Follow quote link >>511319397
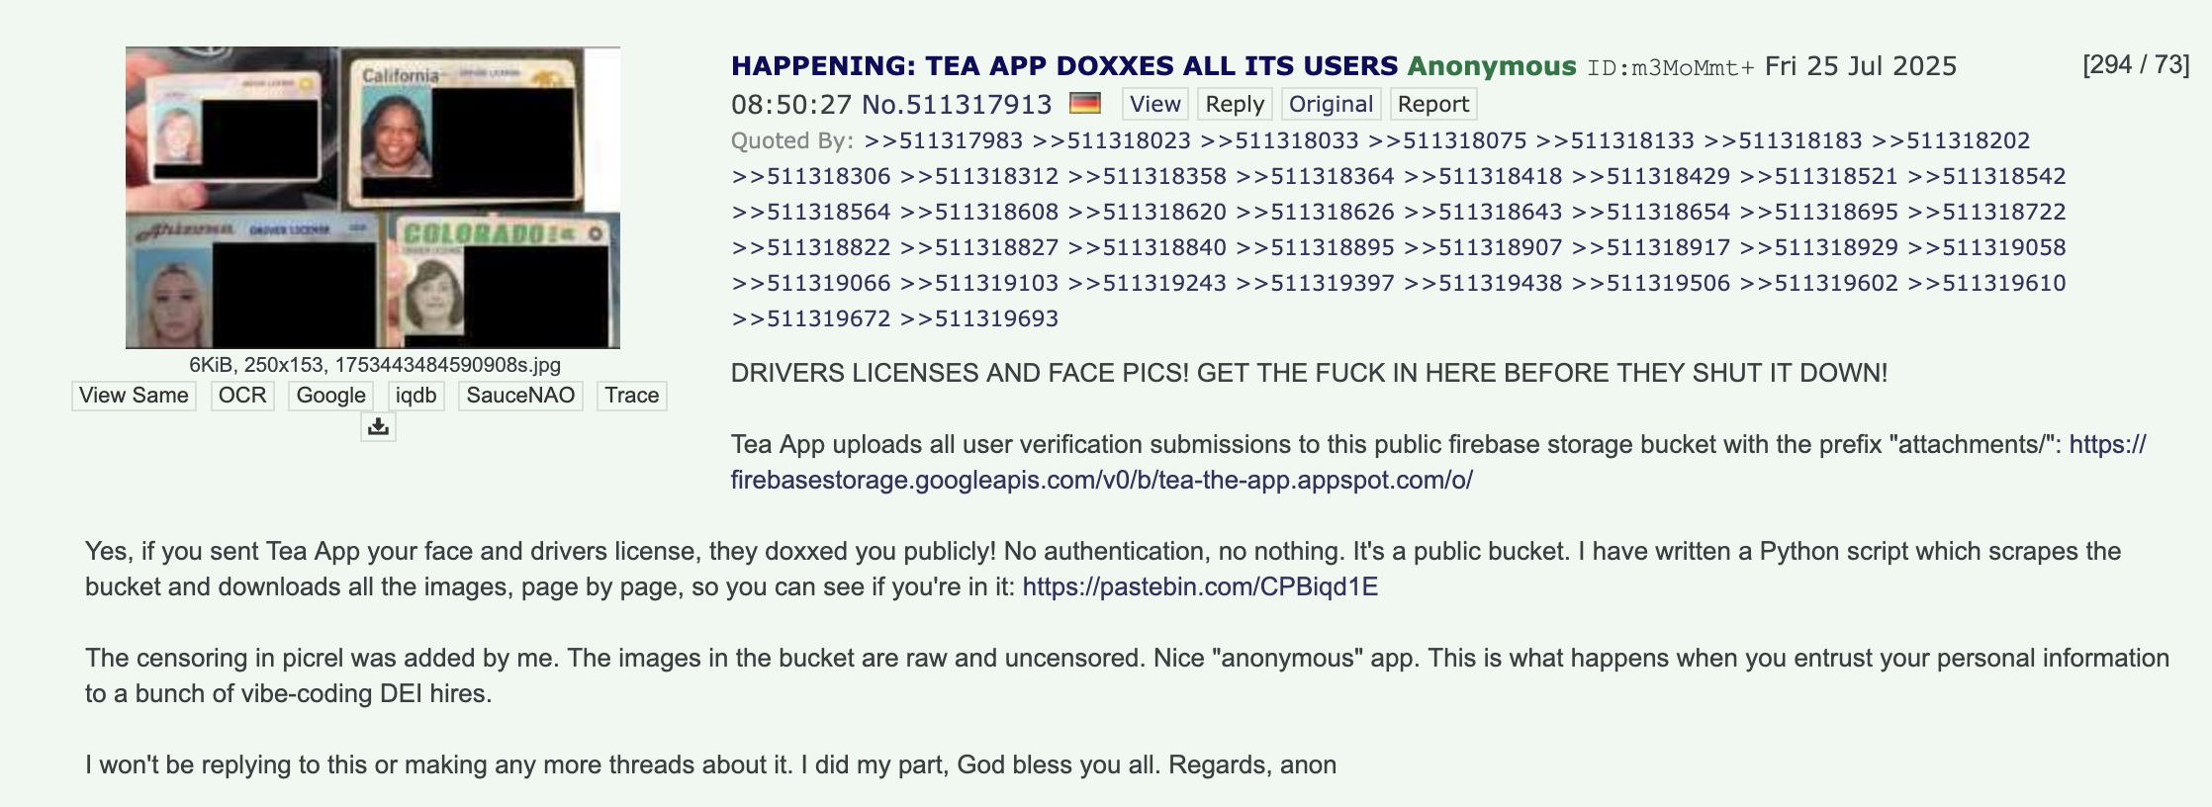This screenshot has height=807, width=2212. click(x=1315, y=283)
